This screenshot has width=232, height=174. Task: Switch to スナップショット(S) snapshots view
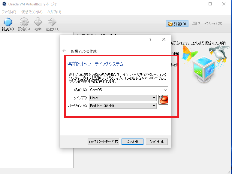(207, 23)
